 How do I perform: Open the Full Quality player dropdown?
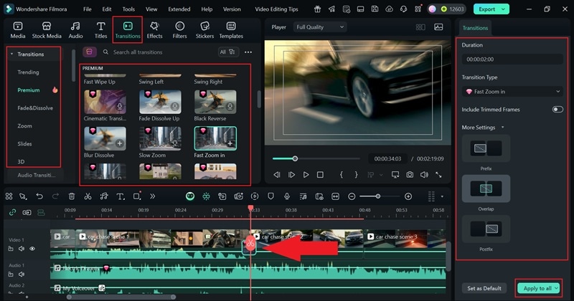pos(320,27)
